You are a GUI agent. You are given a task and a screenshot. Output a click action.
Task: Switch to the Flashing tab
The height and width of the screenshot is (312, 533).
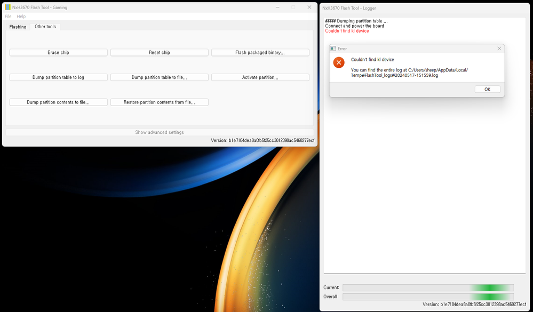pos(17,26)
